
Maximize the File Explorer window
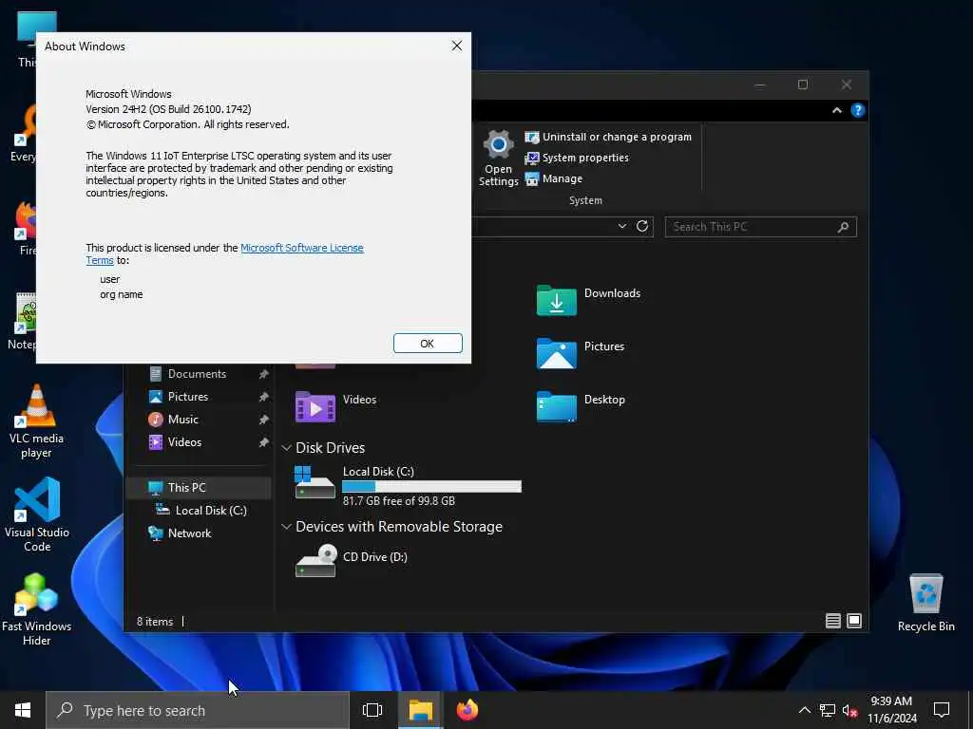pyautogui.click(x=803, y=84)
